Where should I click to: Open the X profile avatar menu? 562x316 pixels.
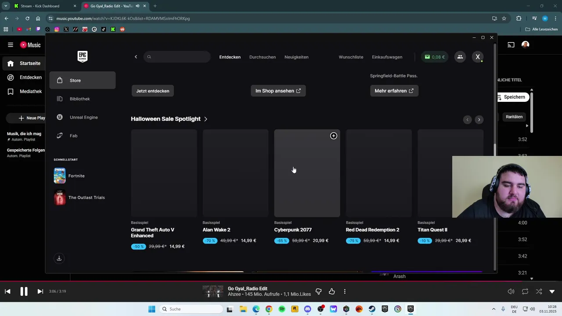point(478,57)
